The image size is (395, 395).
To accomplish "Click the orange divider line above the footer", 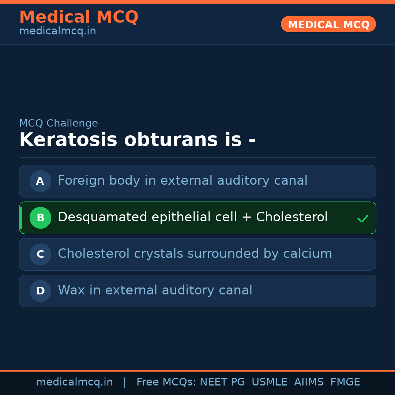I will (x=197, y=370).
